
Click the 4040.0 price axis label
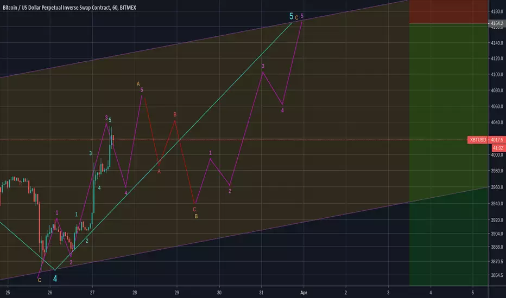point(497,122)
